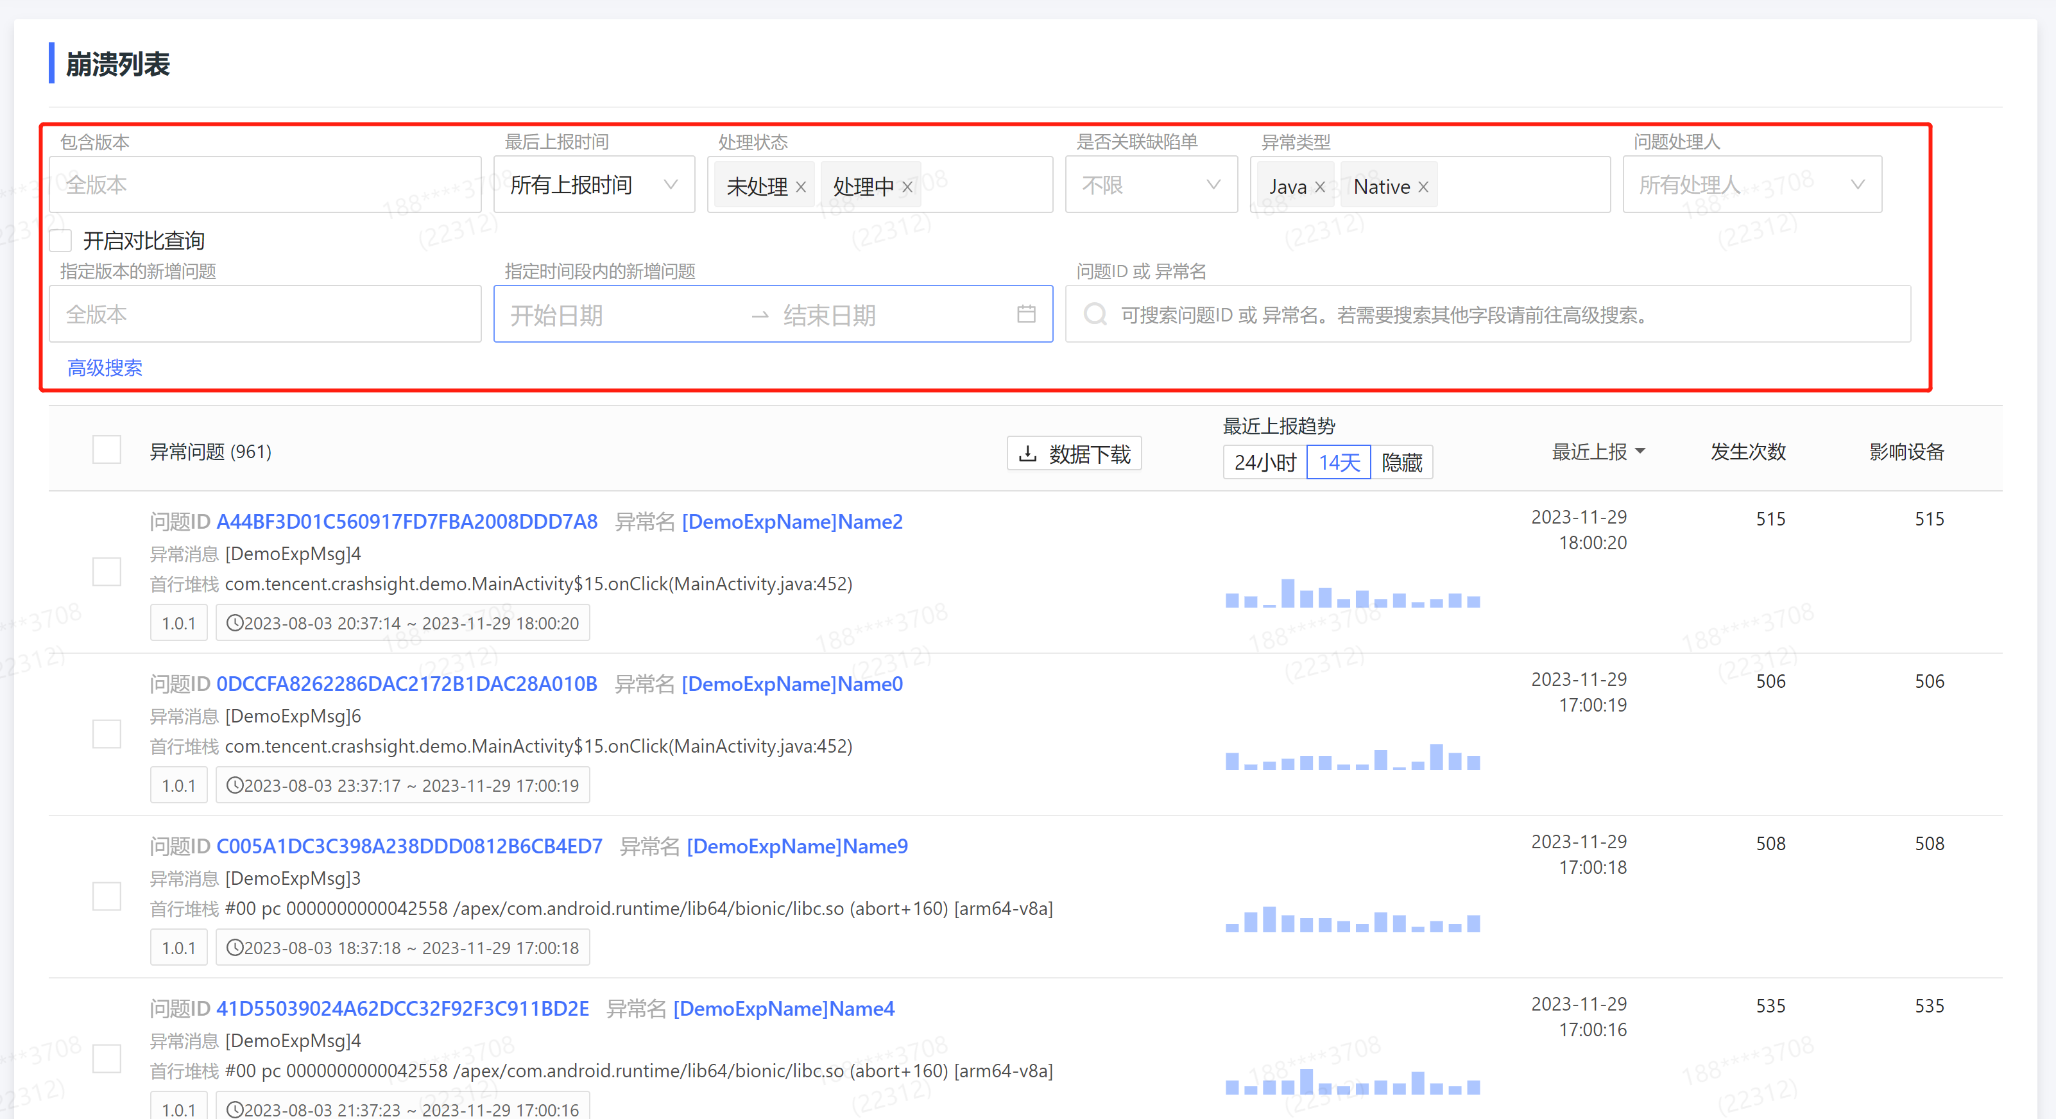Remove the 未处理 status tag
Image resolution: width=2056 pixels, height=1119 pixels.
tap(801, 187)
